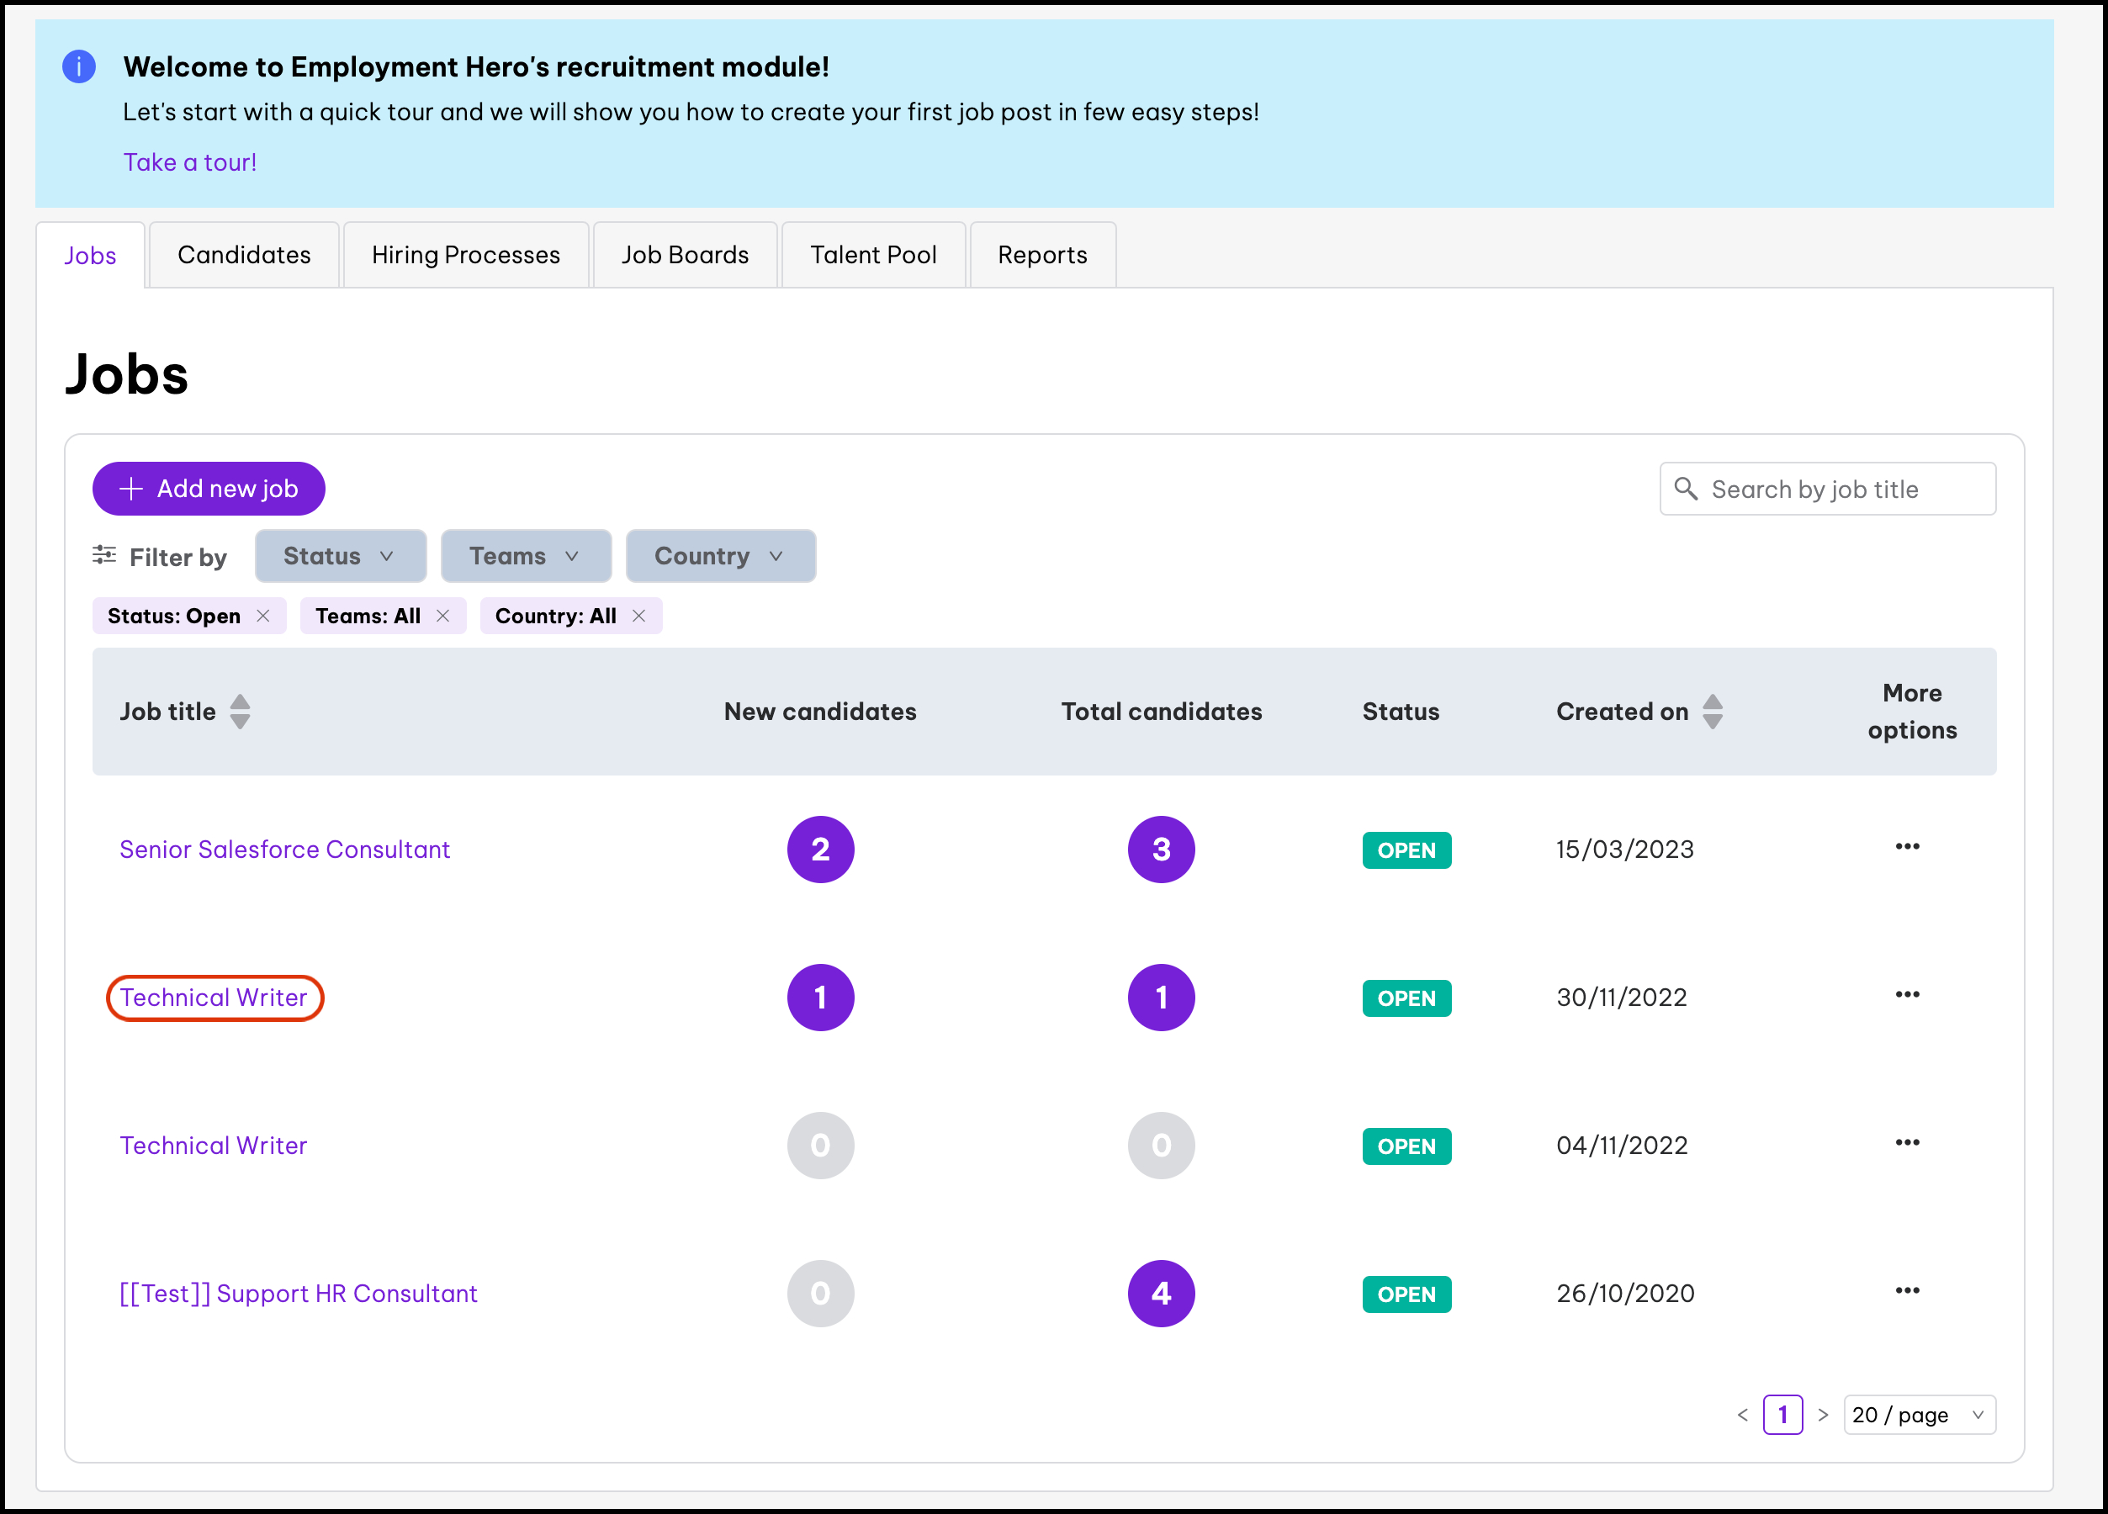Click the Add new job button
The width and height of the screenshot is (2108, 1514).
pos(209,489)
